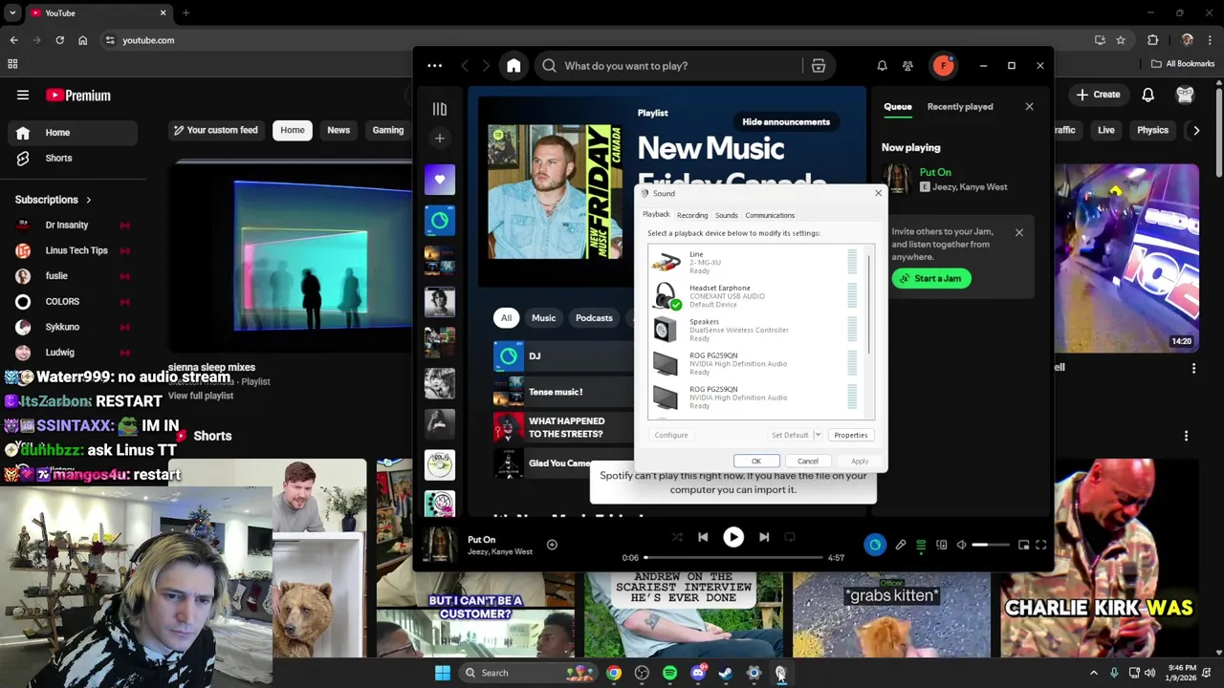Open Spotify Home via house icon
Viewport: 1224px width, 688px height.
[514, 66]
